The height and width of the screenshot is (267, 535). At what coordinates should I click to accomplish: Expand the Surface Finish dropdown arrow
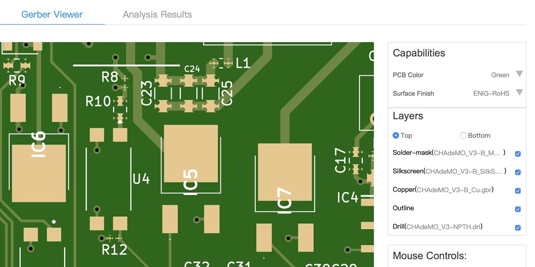pyautogui.click(x=519, y=93)
